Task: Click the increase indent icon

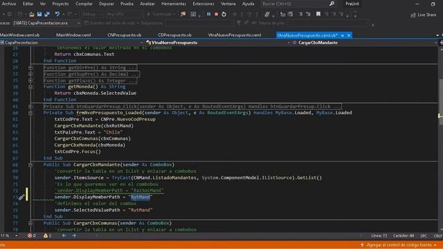Action: [308, 14]
